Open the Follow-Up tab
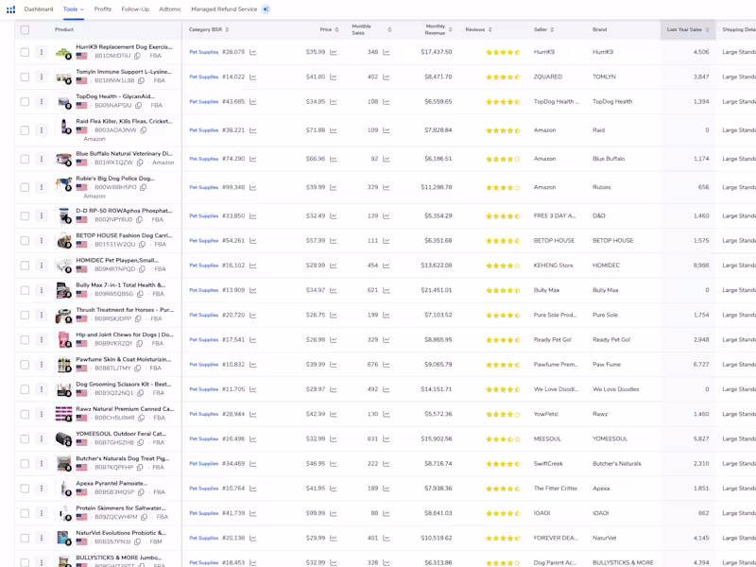Image resolution: width=756 pixels, height=567 pixels. [135, 9]
